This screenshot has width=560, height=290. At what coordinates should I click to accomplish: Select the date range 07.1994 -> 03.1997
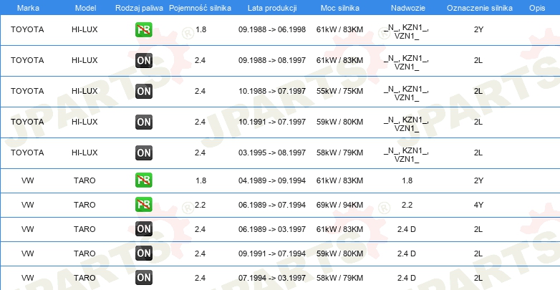tap(272, 278)
